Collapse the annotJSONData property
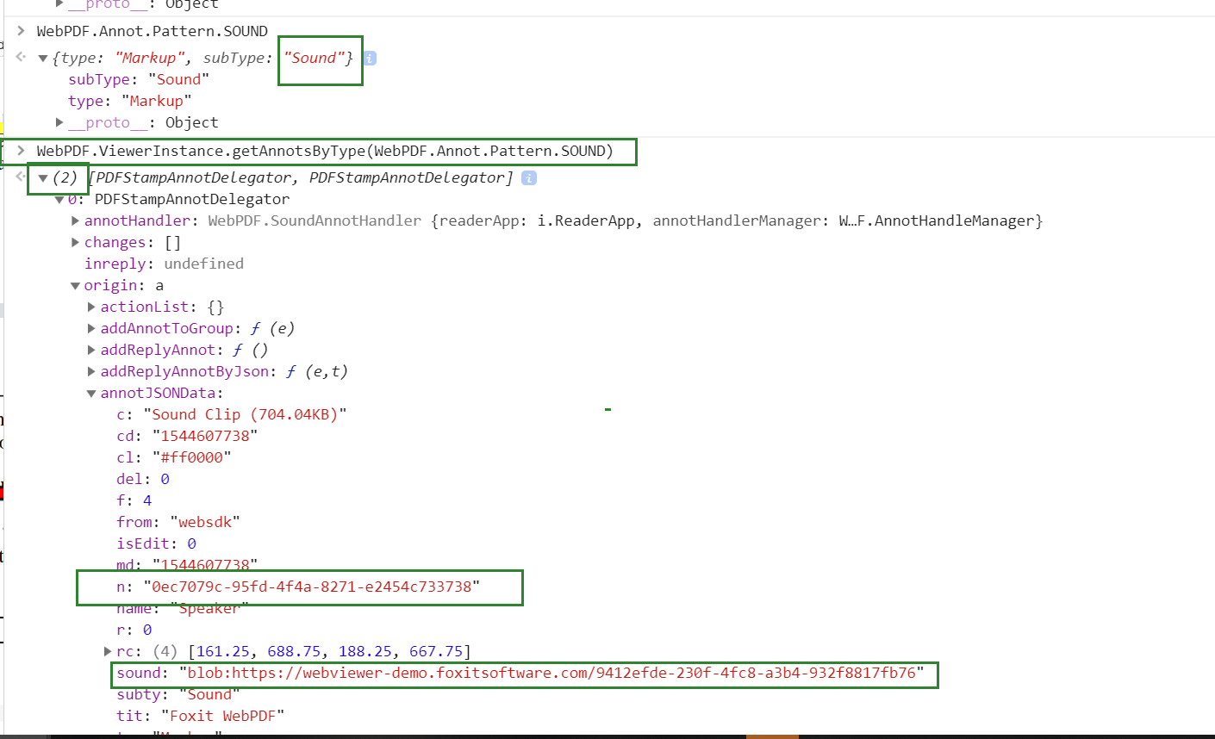Image resolution: width=1215 pixels, height=739 pixels. [x=92, y=394]
